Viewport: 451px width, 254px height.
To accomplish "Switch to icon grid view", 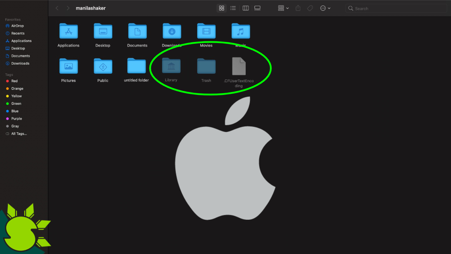I will click(222, 8).
